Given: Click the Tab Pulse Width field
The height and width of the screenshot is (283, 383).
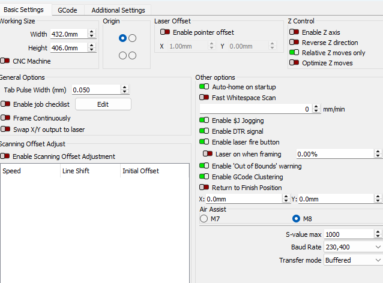Looking at the screenshot, I should [96, 90].
